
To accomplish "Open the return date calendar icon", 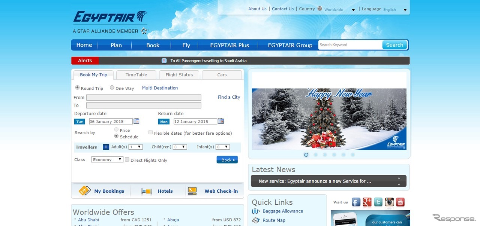I will click(221, 121).
